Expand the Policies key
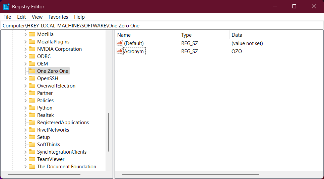This screenshot has height=179, width=324. [25, 101]
